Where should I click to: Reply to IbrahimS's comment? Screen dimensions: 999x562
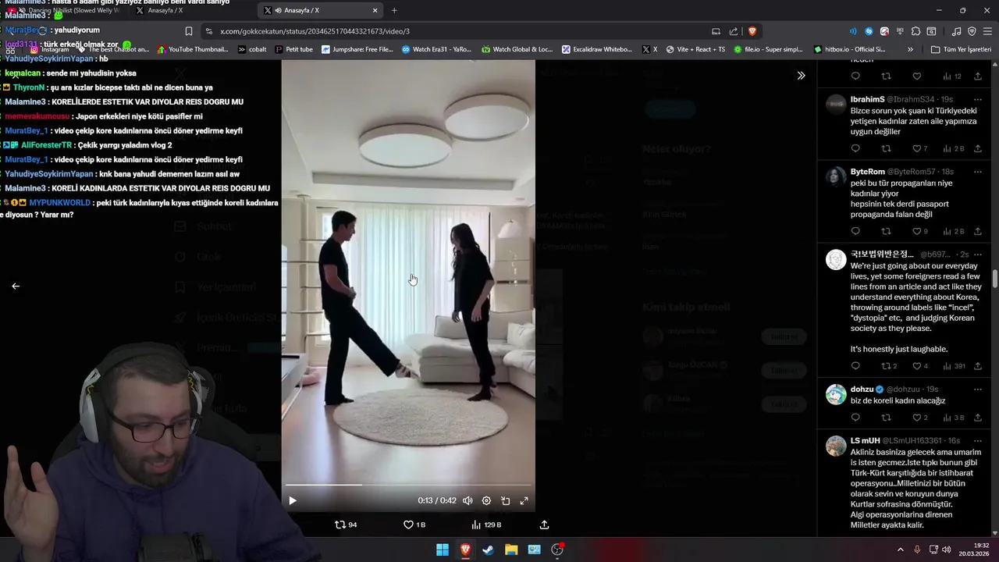point(855,148)
